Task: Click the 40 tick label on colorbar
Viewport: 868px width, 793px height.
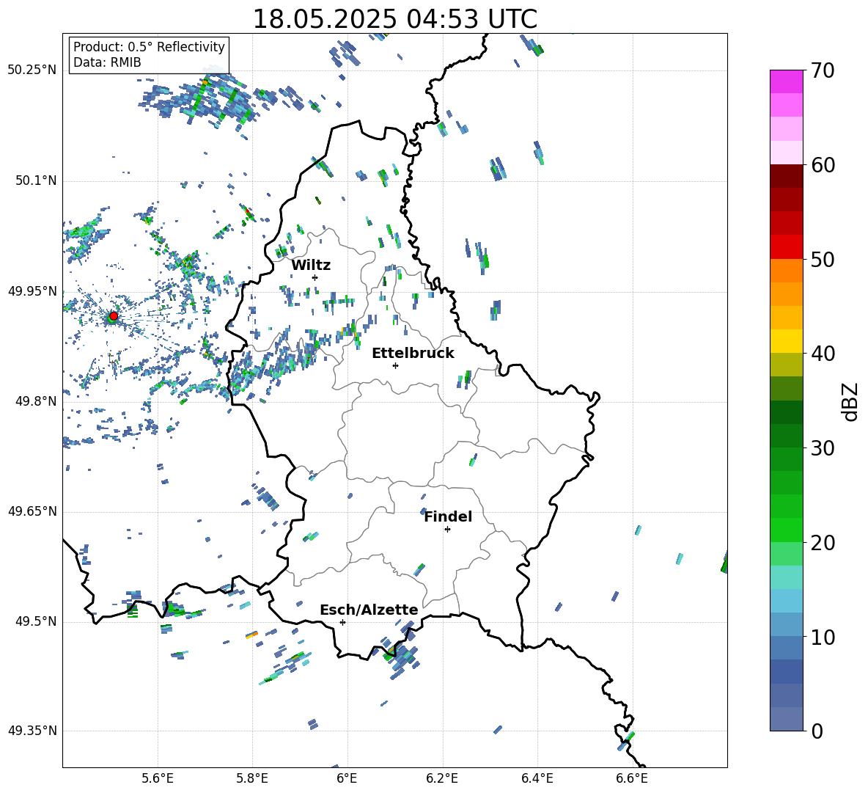Action: point(823,354)
